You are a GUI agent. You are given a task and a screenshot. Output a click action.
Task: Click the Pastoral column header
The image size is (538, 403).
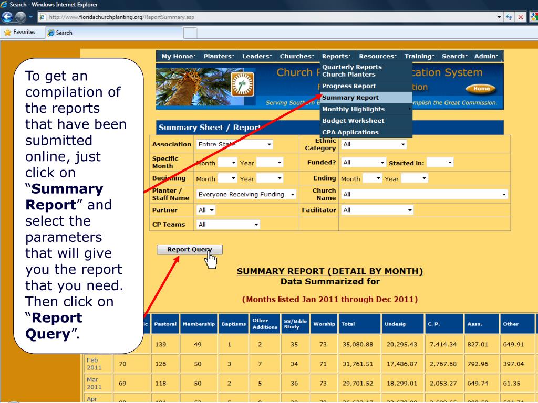(165, 324)
